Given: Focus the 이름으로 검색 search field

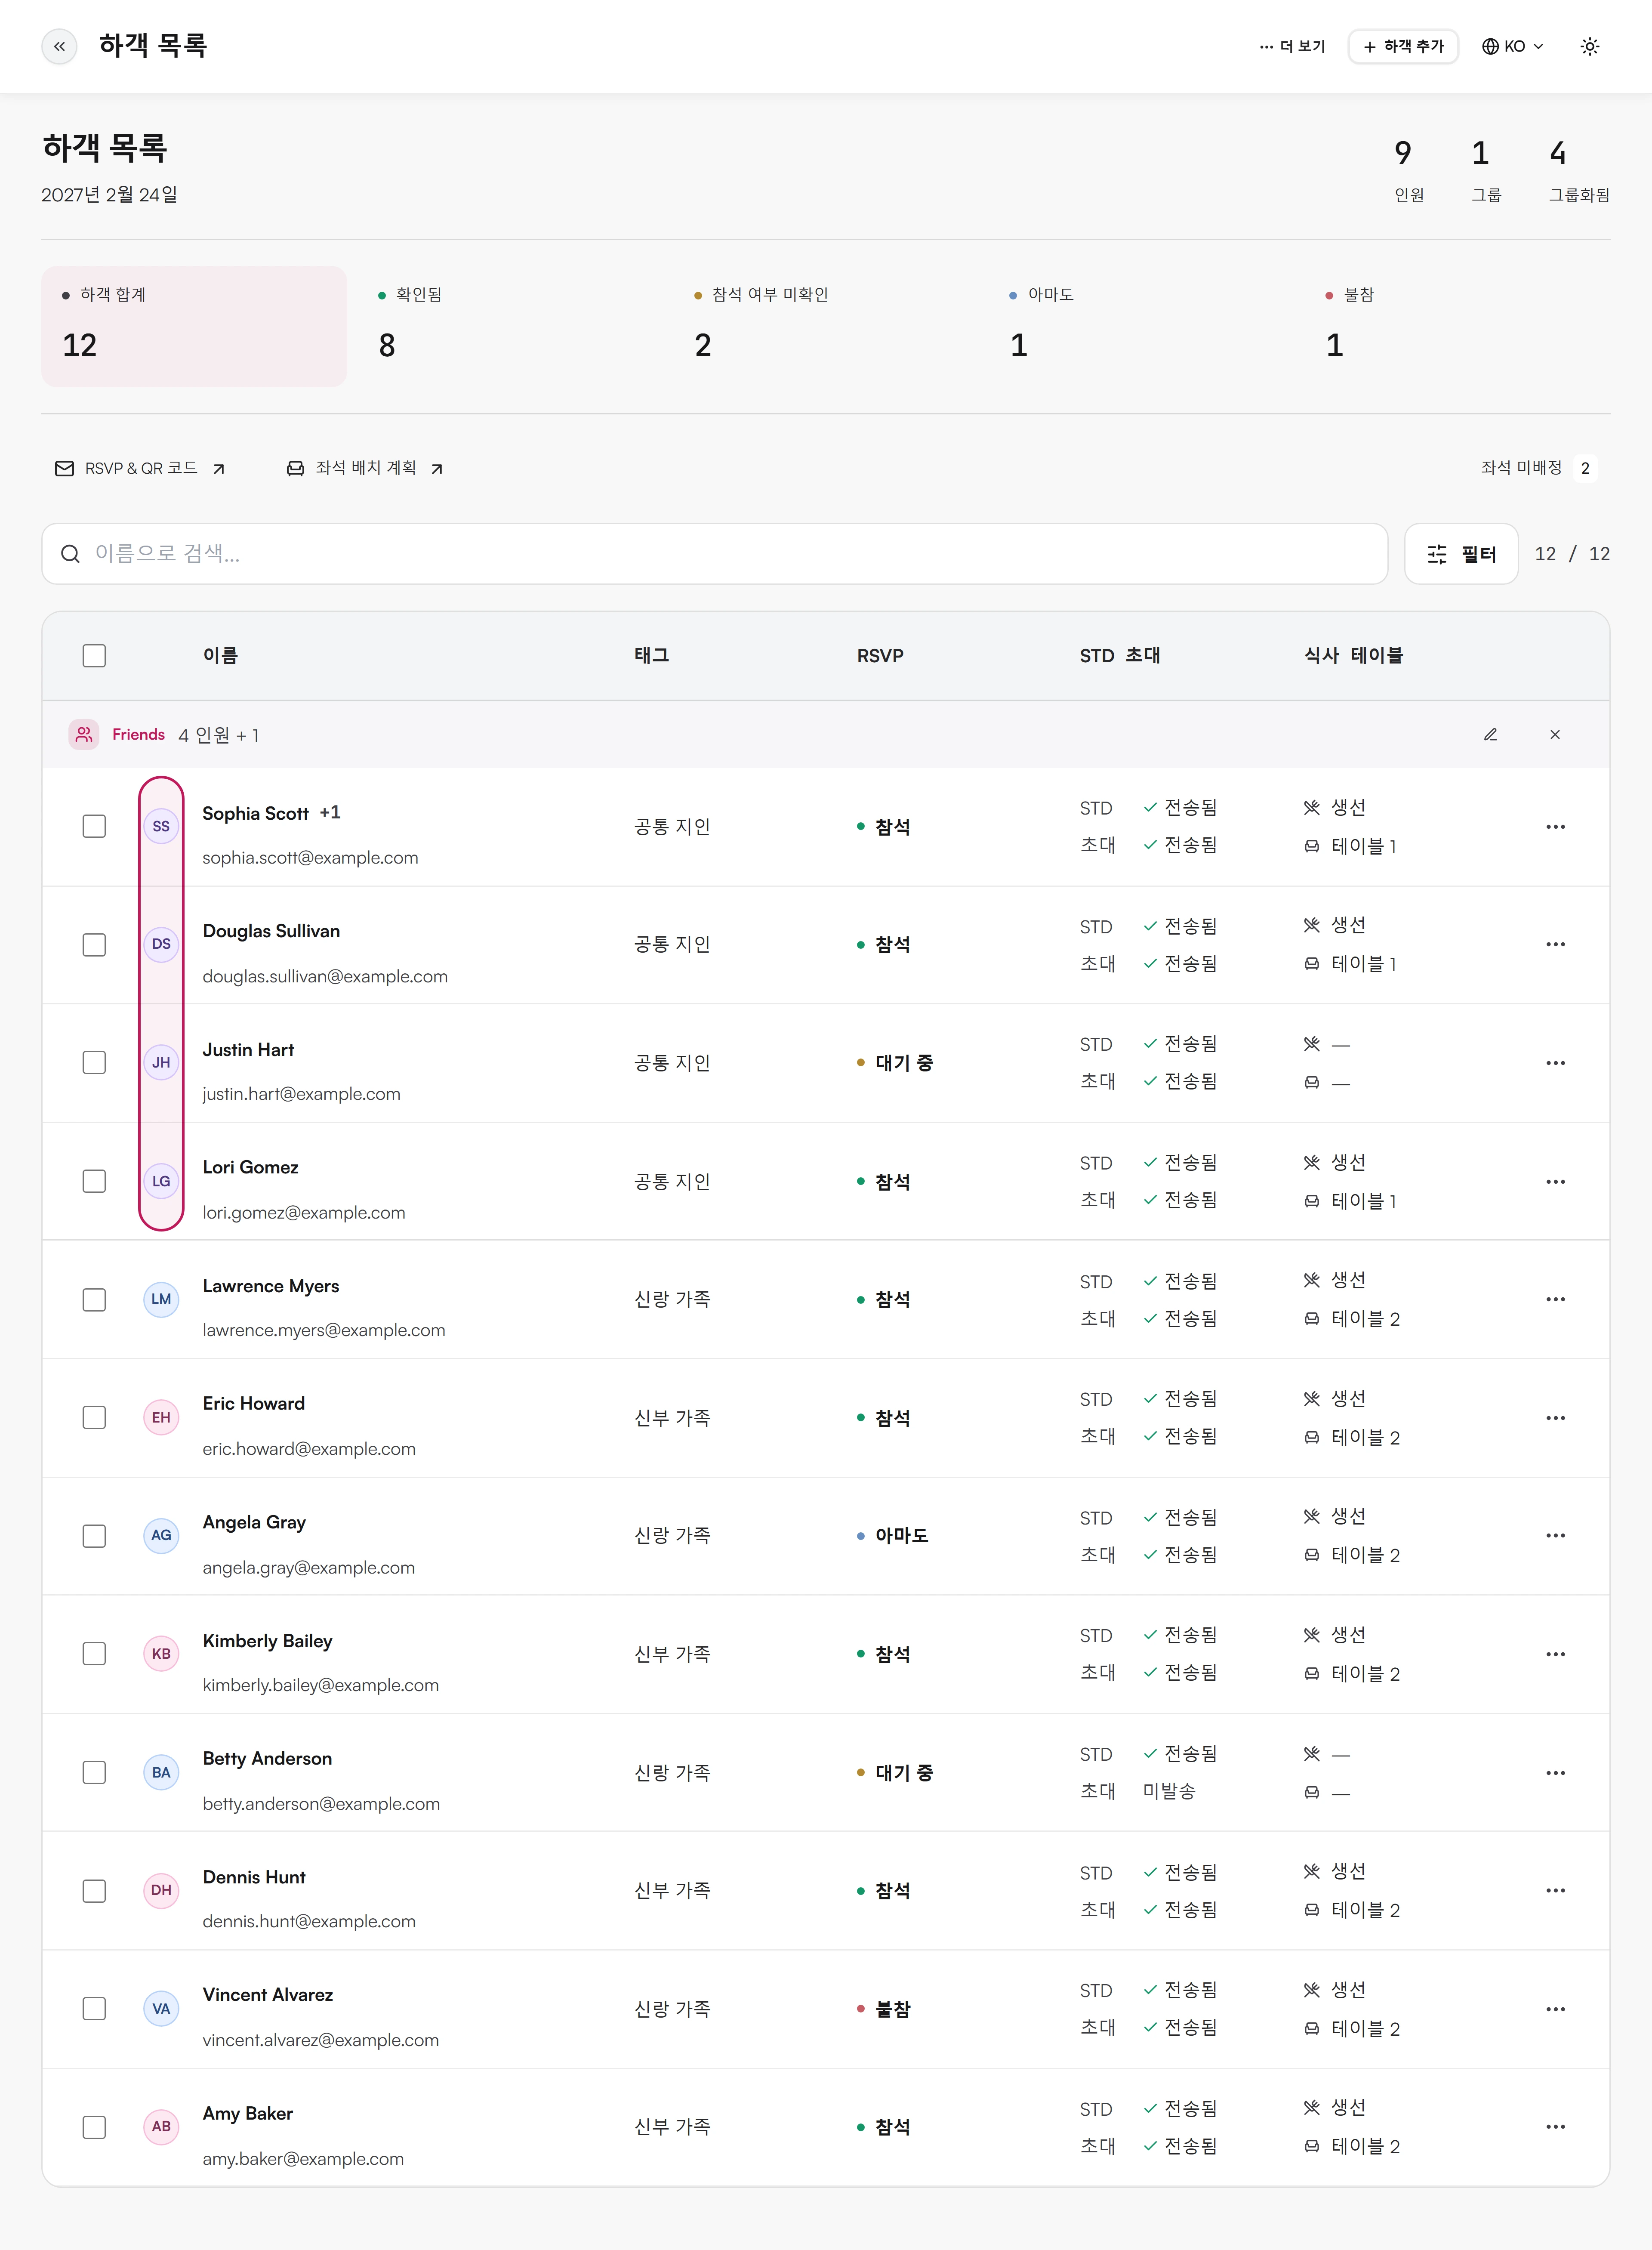Looking at the screenshot, I should [x=714, y=553].
